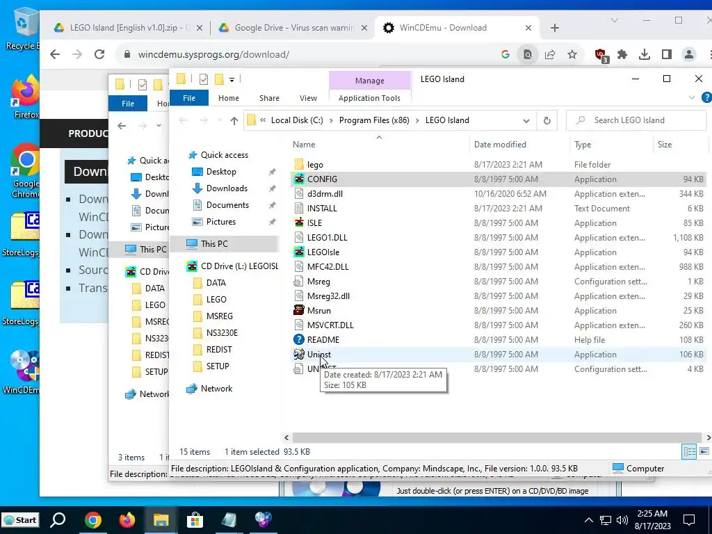Expand the Explorer ribbon chevron
This screenshot has width=712, height=534.
[692, 97]
